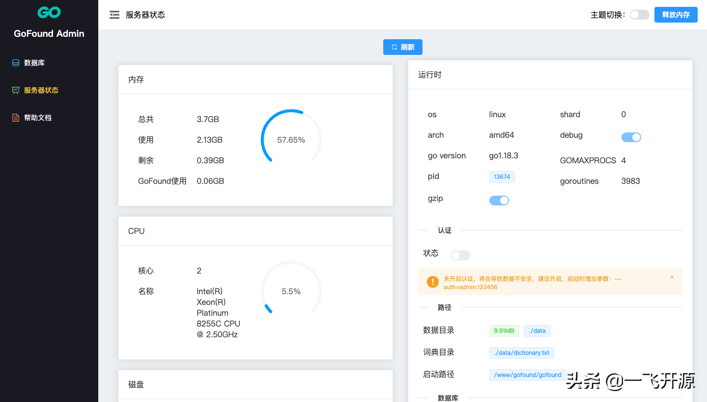Click the CPU name Intel(R) Xeon(R) text
The image size is (707, 402).
coord(219,313)
